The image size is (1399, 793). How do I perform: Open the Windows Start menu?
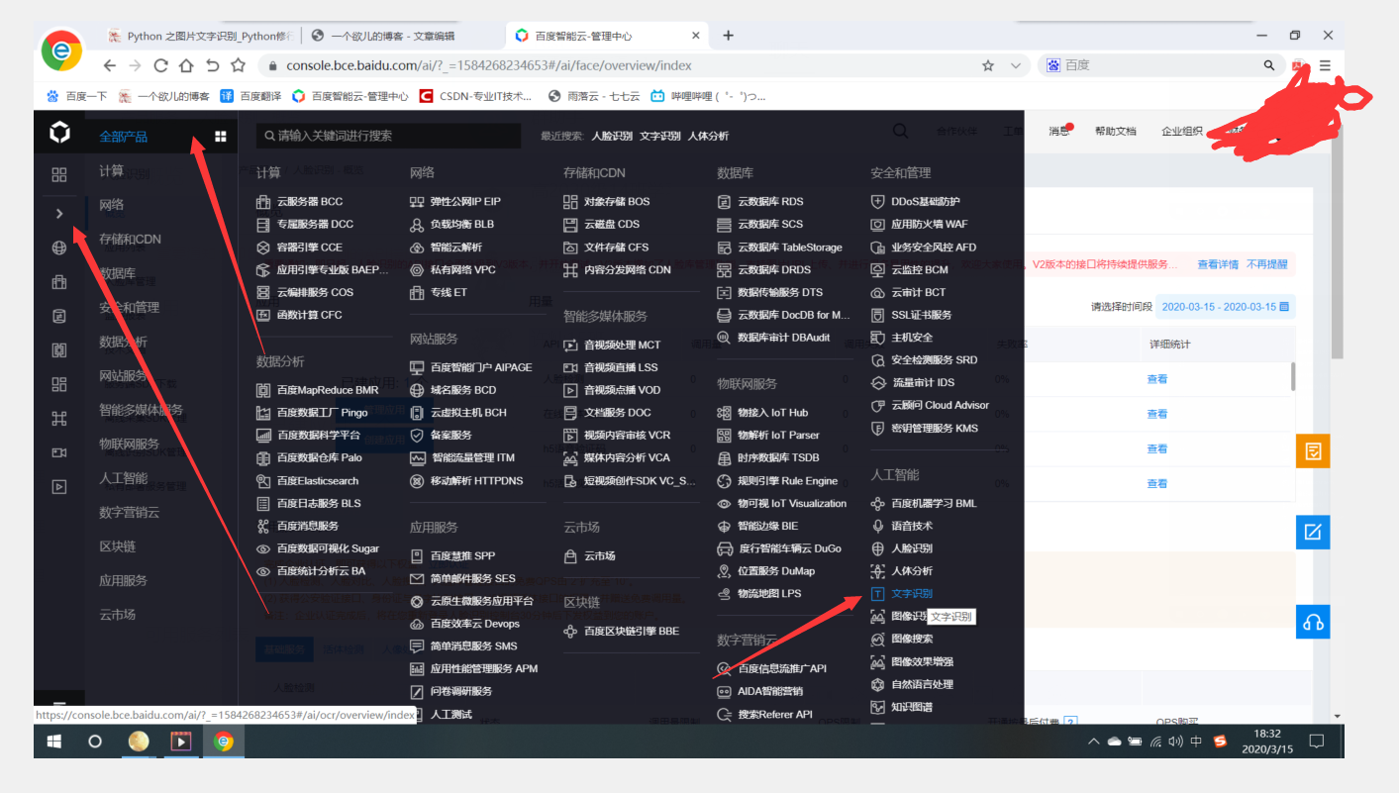[54, 741]
